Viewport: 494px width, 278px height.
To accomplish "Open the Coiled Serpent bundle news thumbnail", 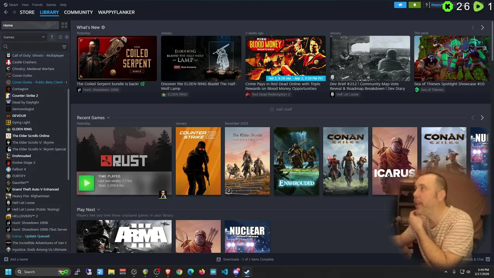I will coord(117,58).
